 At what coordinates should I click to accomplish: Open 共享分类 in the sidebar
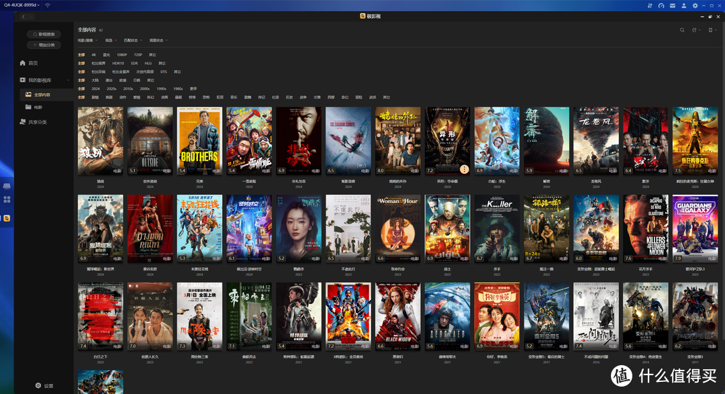pos(37,122)
